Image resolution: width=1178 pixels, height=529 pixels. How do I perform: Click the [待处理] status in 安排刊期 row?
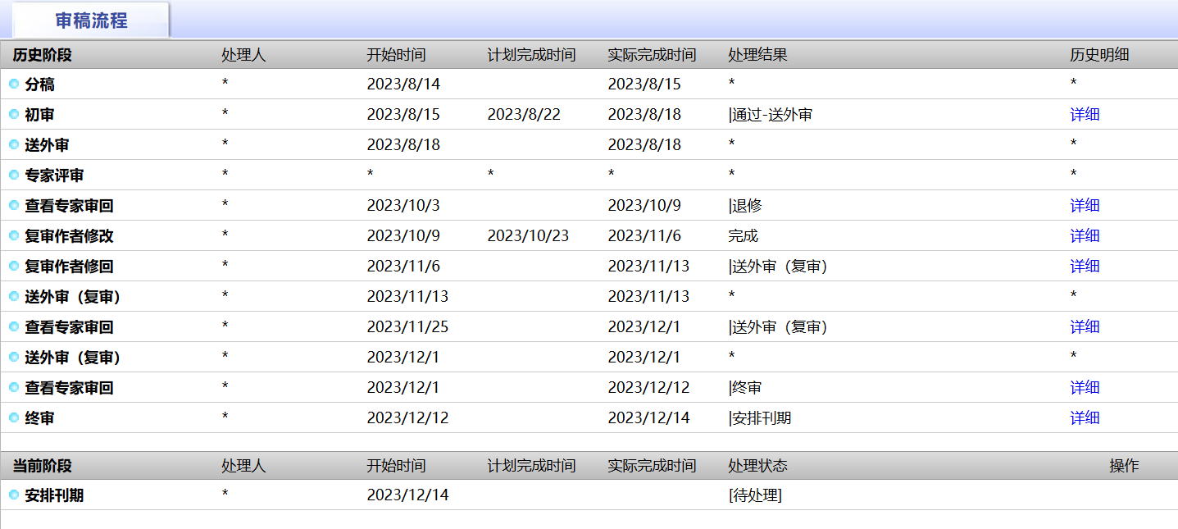pos(755,495)
